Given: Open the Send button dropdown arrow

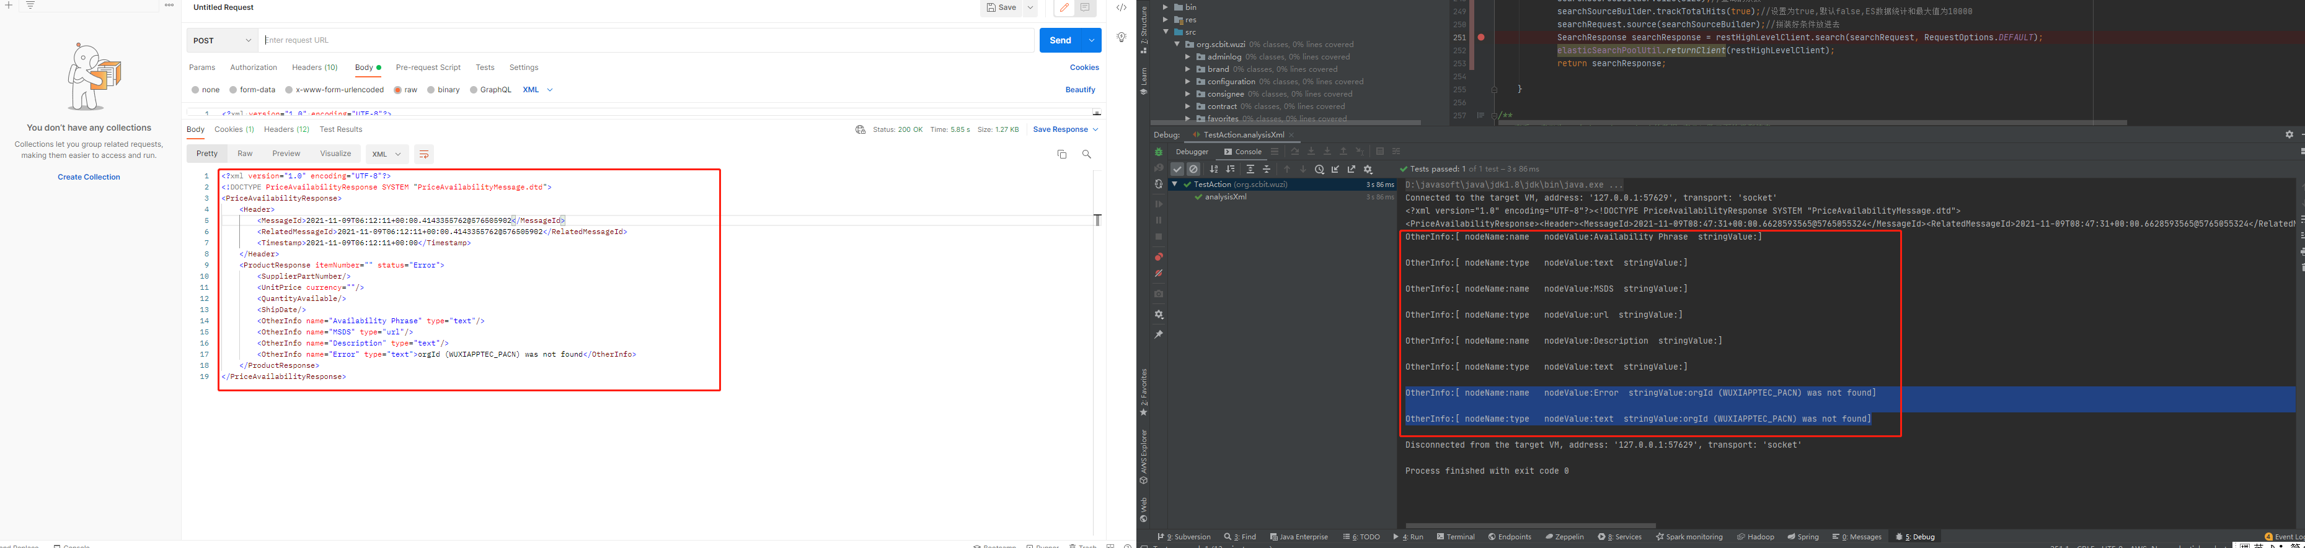Looking at the screenshot, I should click(x=1092, y=40).
